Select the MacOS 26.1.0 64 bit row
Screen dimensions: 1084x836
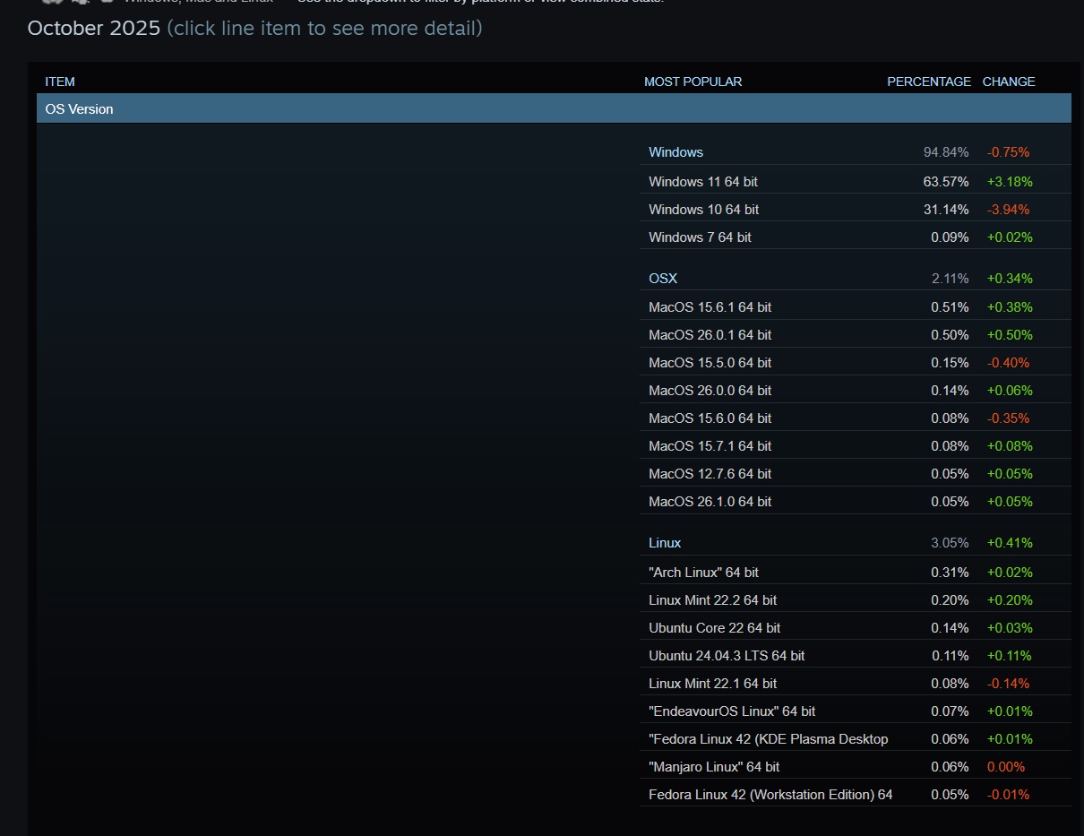point(710,502)
